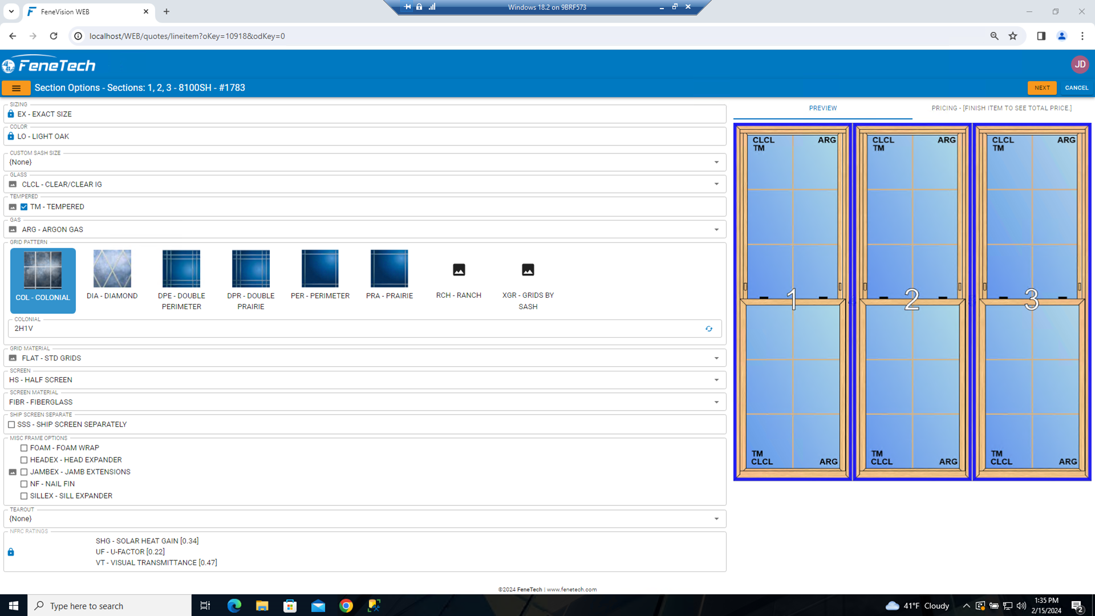
Task: Bookmark this page with the star icon
Action: click(x=1013, y=36)
